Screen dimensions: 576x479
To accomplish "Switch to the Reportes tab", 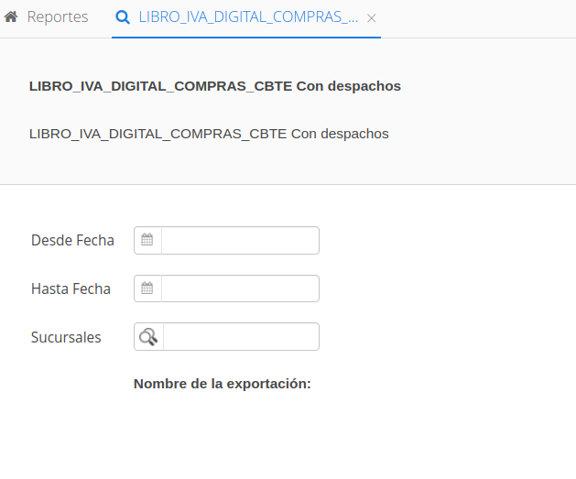I will click(x=58, y=16).
